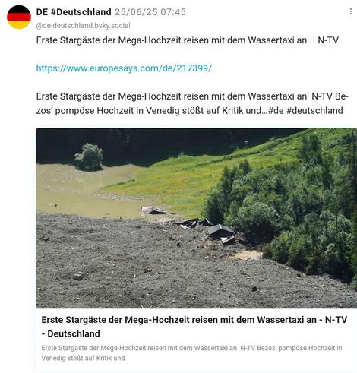Open the landslide preview image

[197, 218]
